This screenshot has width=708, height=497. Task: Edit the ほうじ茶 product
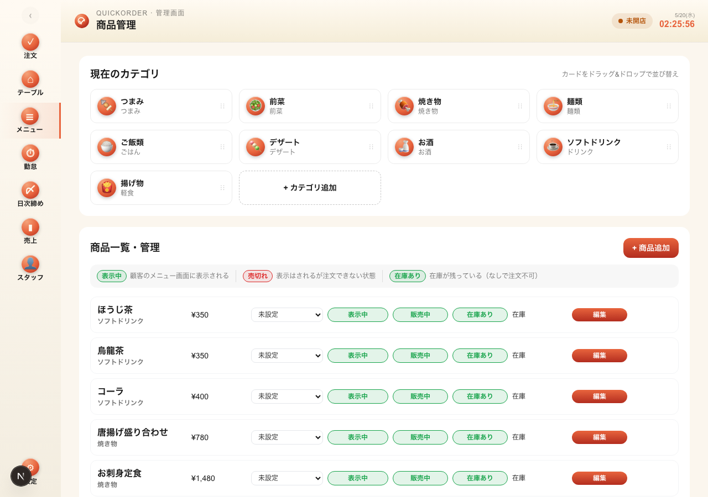pos(600,315)
